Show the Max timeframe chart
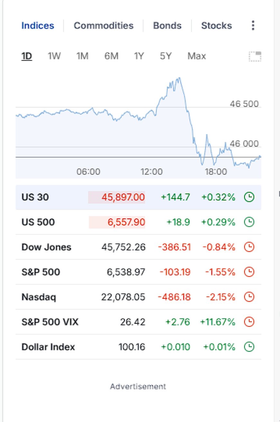Viewport: 280px width, 422px height. (197, 56)
